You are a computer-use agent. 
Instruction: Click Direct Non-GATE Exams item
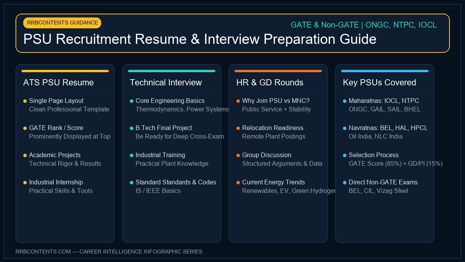point(383,182)
